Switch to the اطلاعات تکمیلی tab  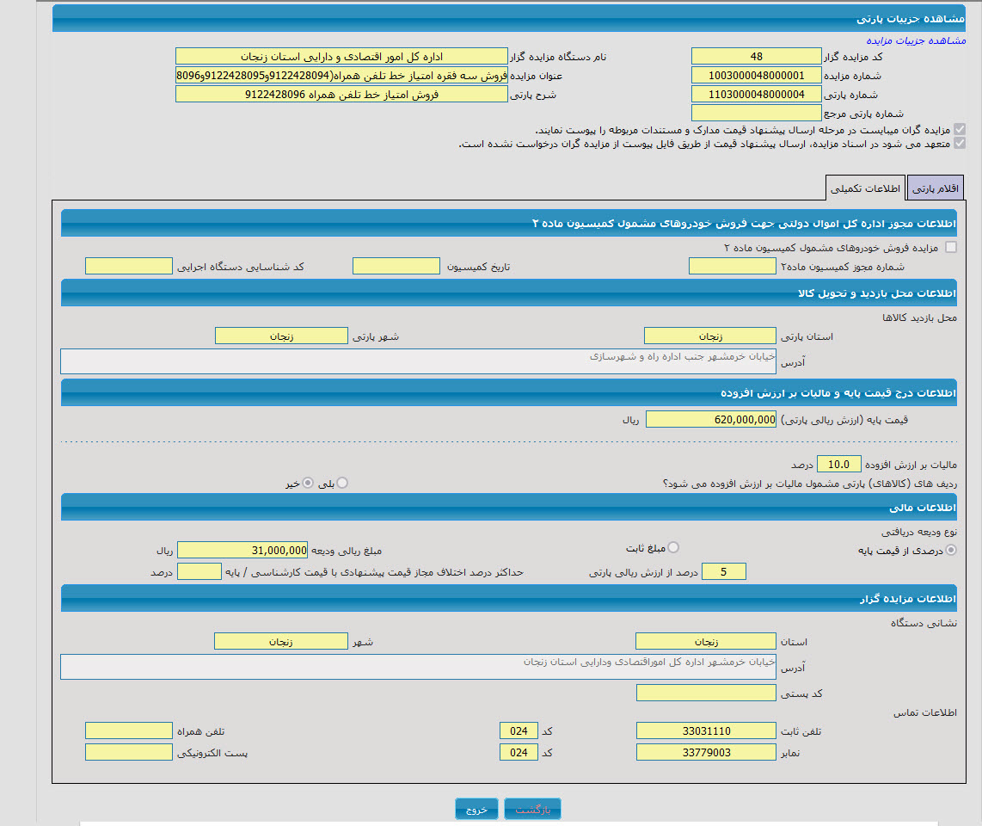pyautogui.click(x=865, y=188)
